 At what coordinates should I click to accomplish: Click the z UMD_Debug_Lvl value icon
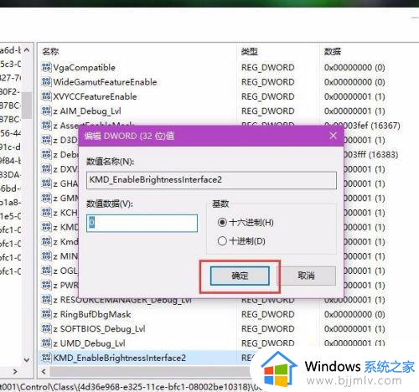coord(46,343)
